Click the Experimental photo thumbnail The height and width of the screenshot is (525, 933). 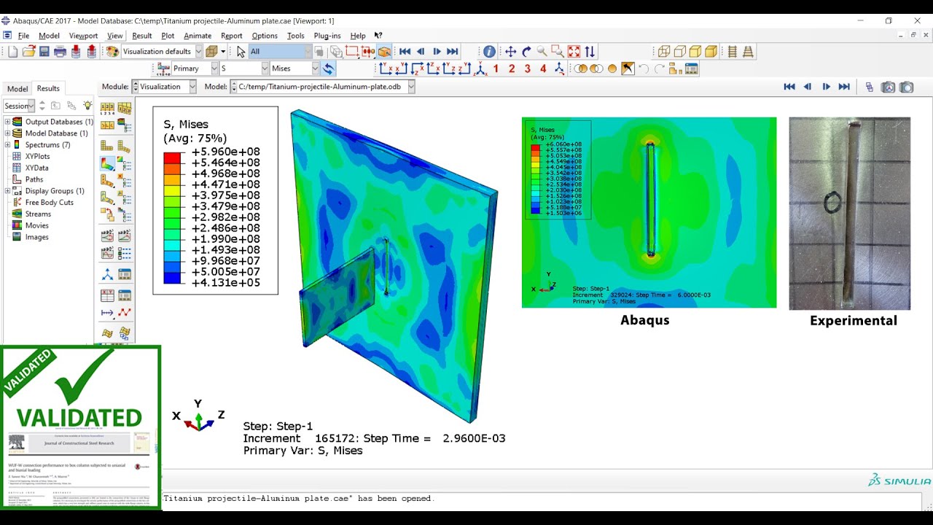click(850, 214)
